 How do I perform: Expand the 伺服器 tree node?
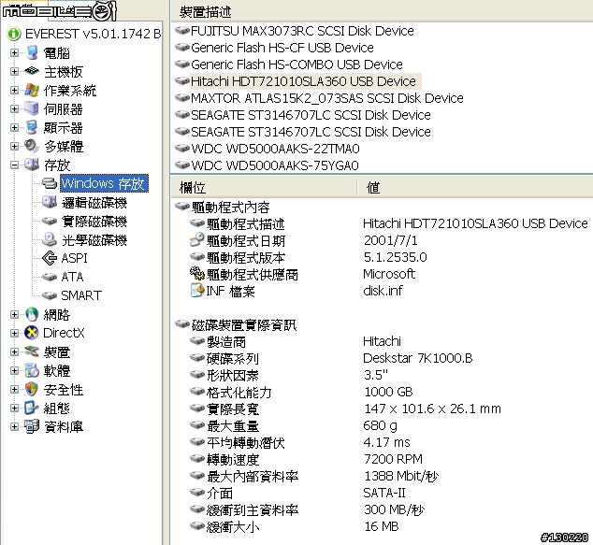pyautogui.click(x=14, y=108)
